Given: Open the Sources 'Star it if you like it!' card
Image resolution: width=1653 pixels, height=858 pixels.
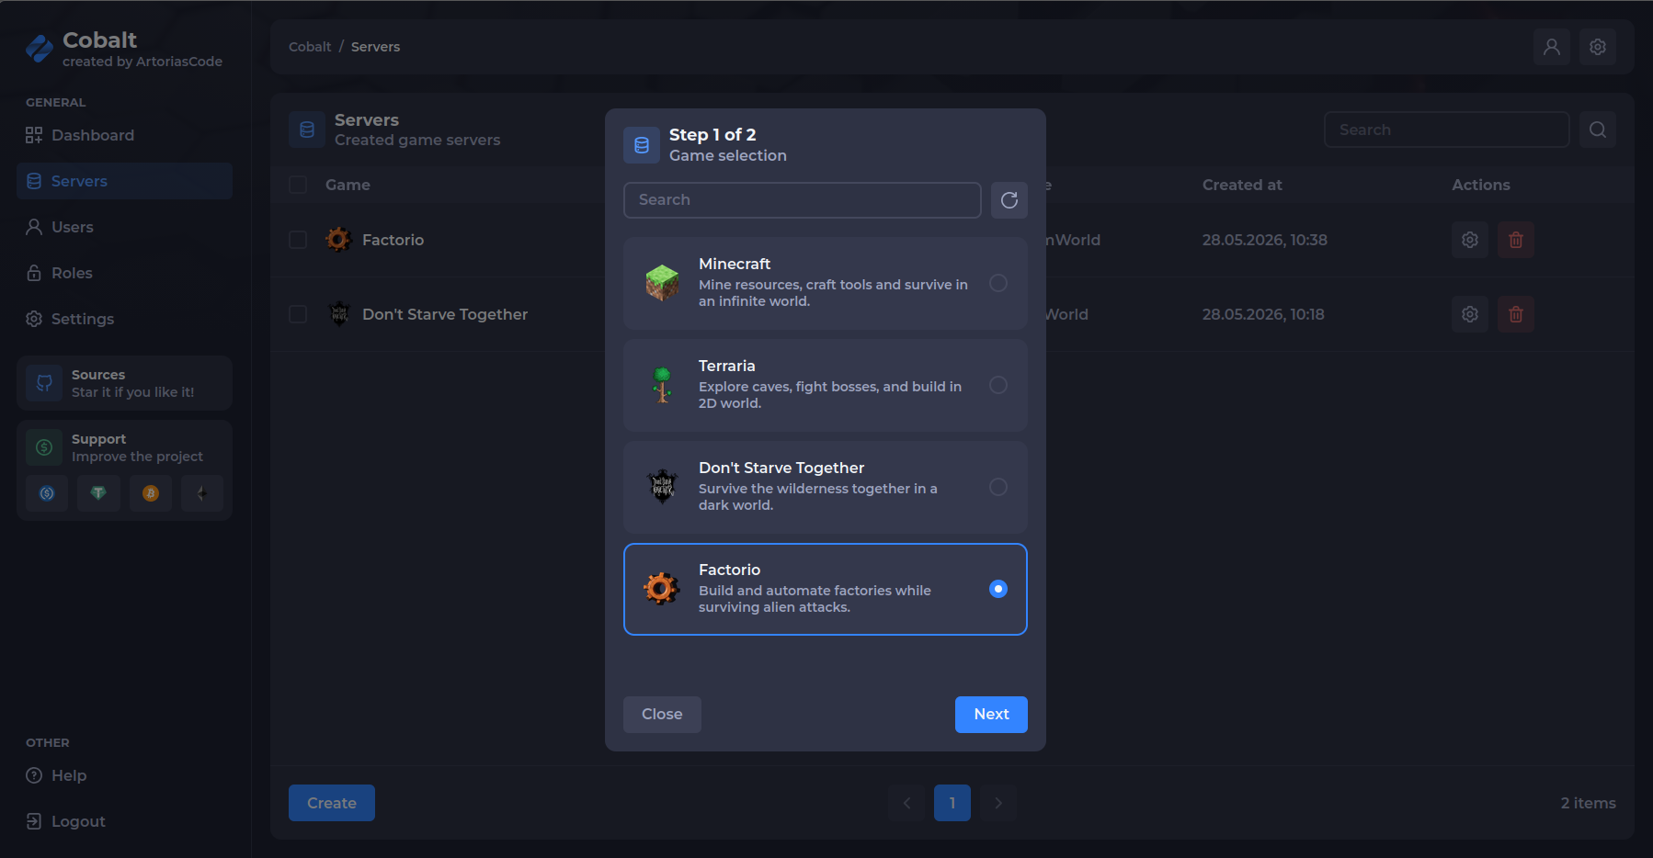Looking at the screenshot, I should [x=124, y=383].
